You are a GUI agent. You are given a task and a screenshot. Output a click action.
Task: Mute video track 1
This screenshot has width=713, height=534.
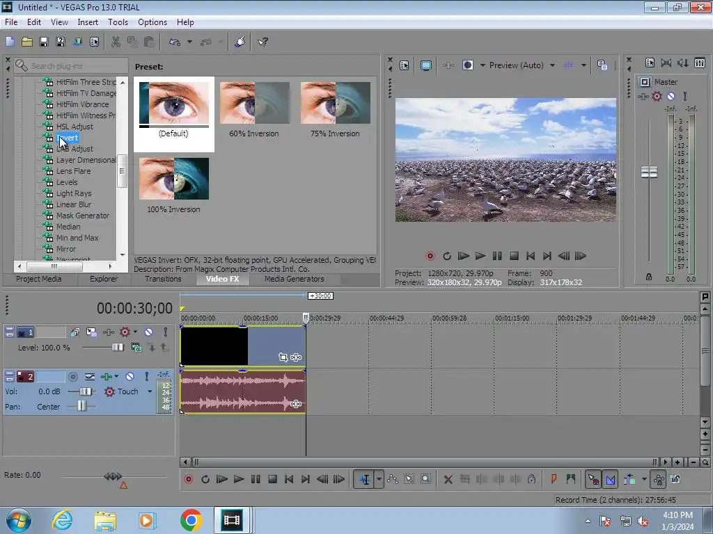(149, 332)
